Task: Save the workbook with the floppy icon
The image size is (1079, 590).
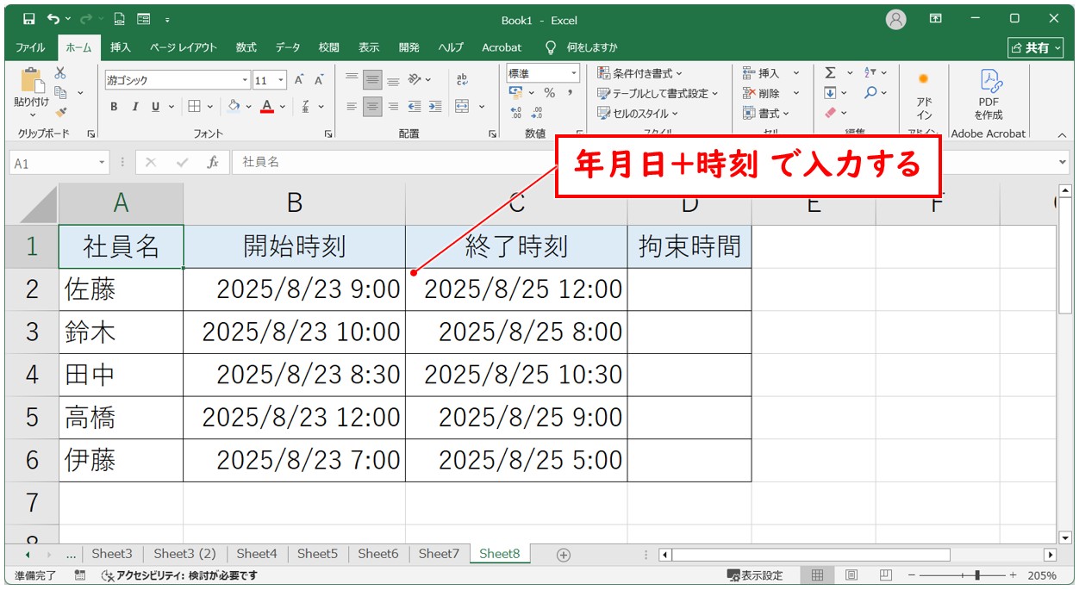Action: coord(29,19)
